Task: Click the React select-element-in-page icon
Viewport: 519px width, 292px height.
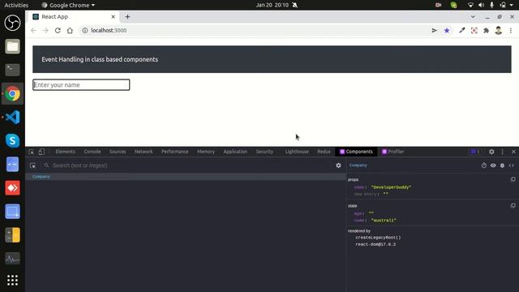Action: [x=32, y=165]
